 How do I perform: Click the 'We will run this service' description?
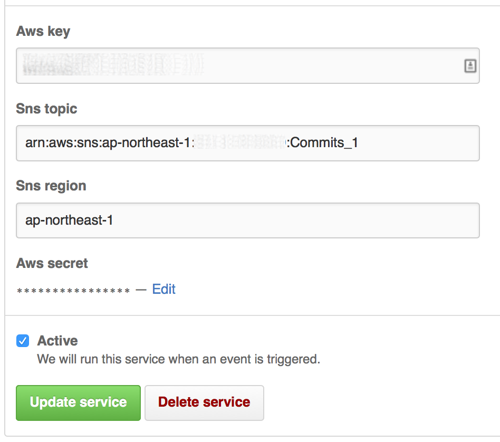[179, 359]
